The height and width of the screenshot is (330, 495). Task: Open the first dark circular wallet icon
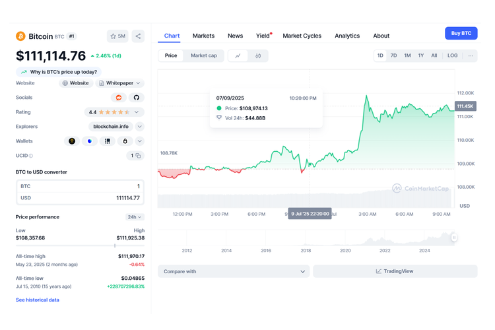click(x=72, y=141)
